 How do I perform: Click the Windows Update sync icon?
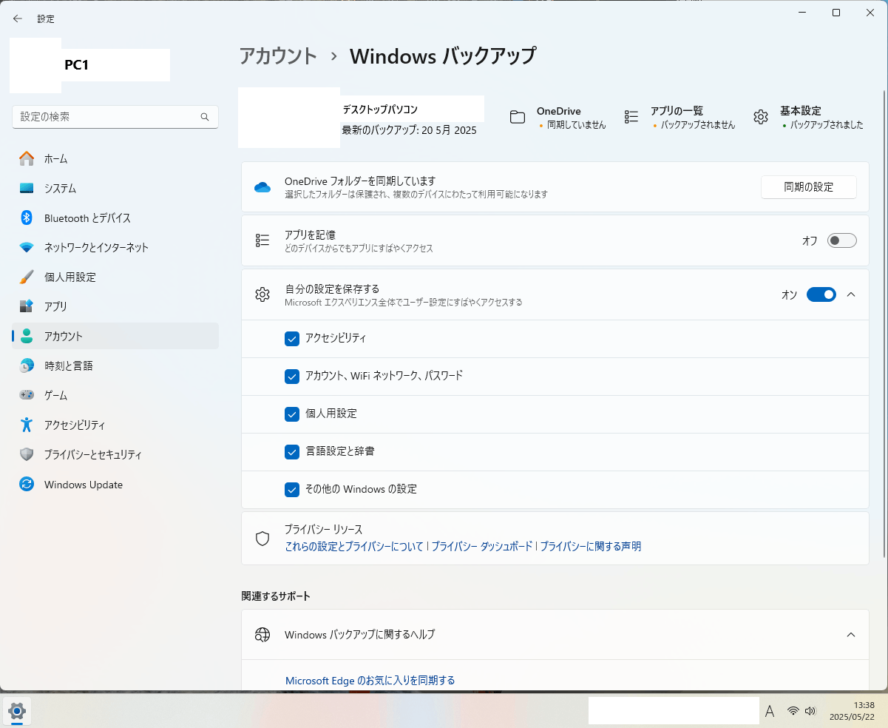tap(27, 485)
